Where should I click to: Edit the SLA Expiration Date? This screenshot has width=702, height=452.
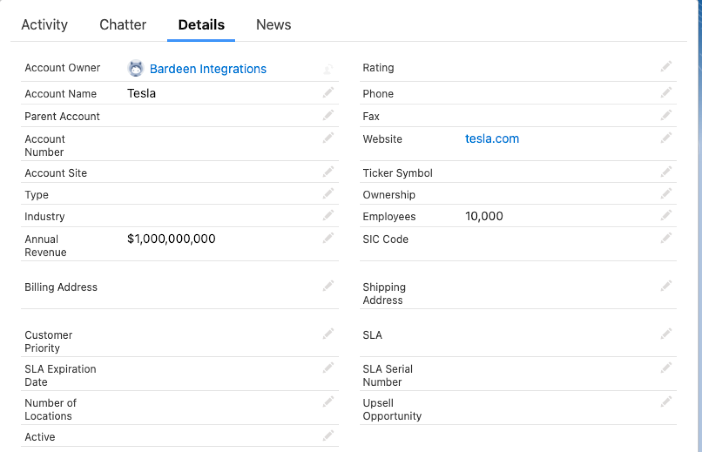click(328, 367)
